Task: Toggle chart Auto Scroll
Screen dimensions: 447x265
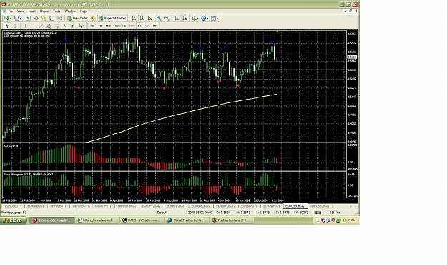Action: [177, 19]
